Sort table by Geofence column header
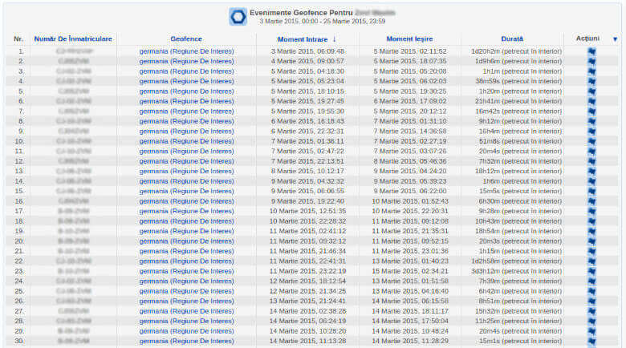626x348 pixels. 186,38
